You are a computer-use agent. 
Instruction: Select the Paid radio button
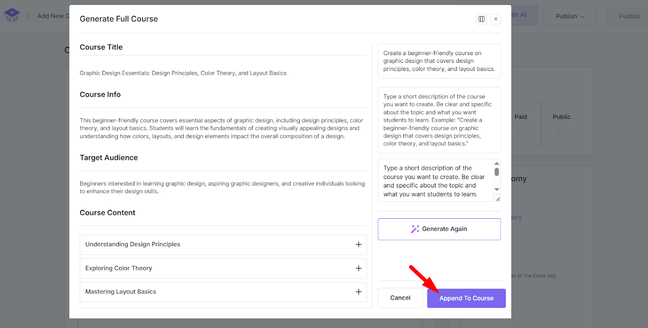521,130
